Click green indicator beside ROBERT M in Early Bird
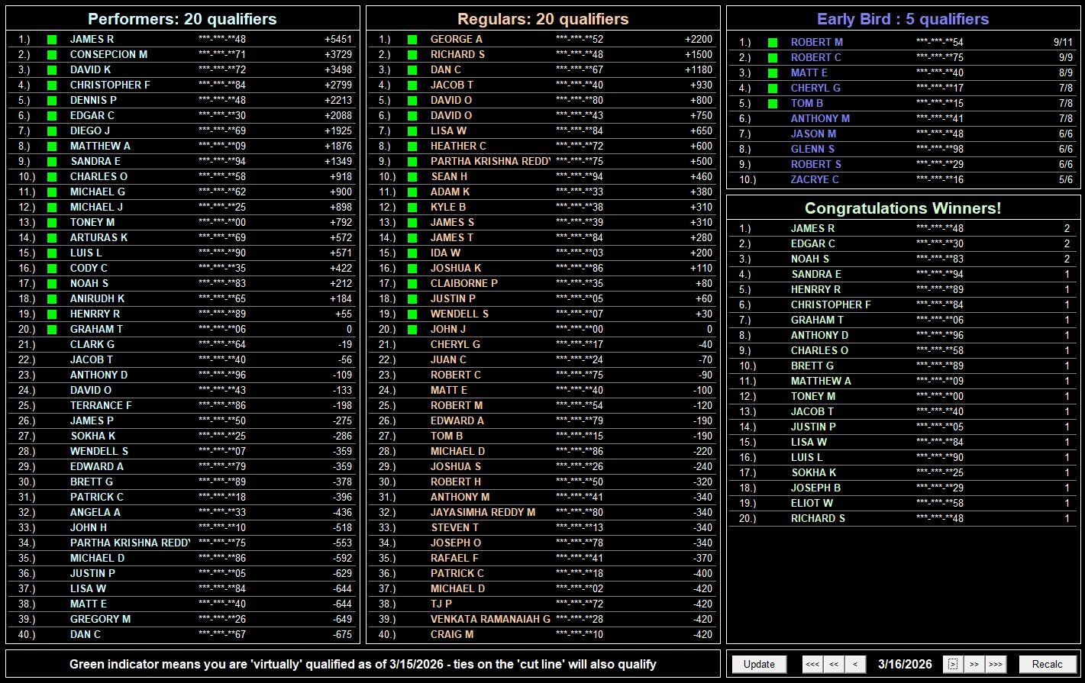 click(773, 43)
